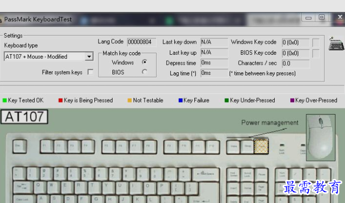Viewport: 345px width, 203px height.
Task: Click the Last key down value field
Action: pyautogui.click(x=214, y=42)
